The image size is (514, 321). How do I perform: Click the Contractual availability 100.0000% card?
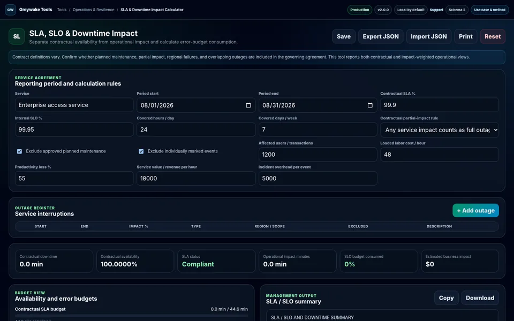click(135, 261)
